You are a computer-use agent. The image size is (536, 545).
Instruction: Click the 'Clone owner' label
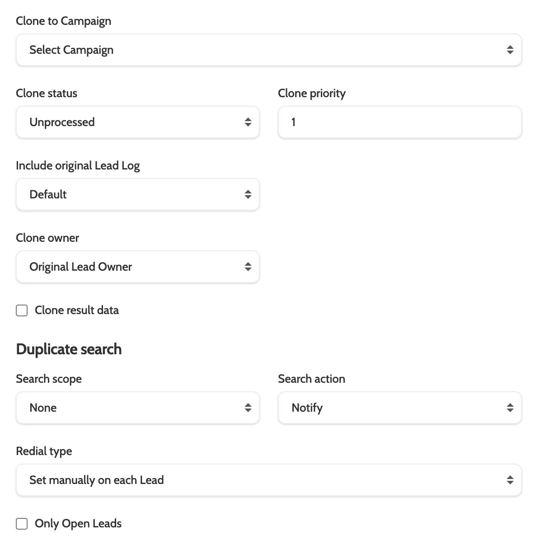point(47,238)
